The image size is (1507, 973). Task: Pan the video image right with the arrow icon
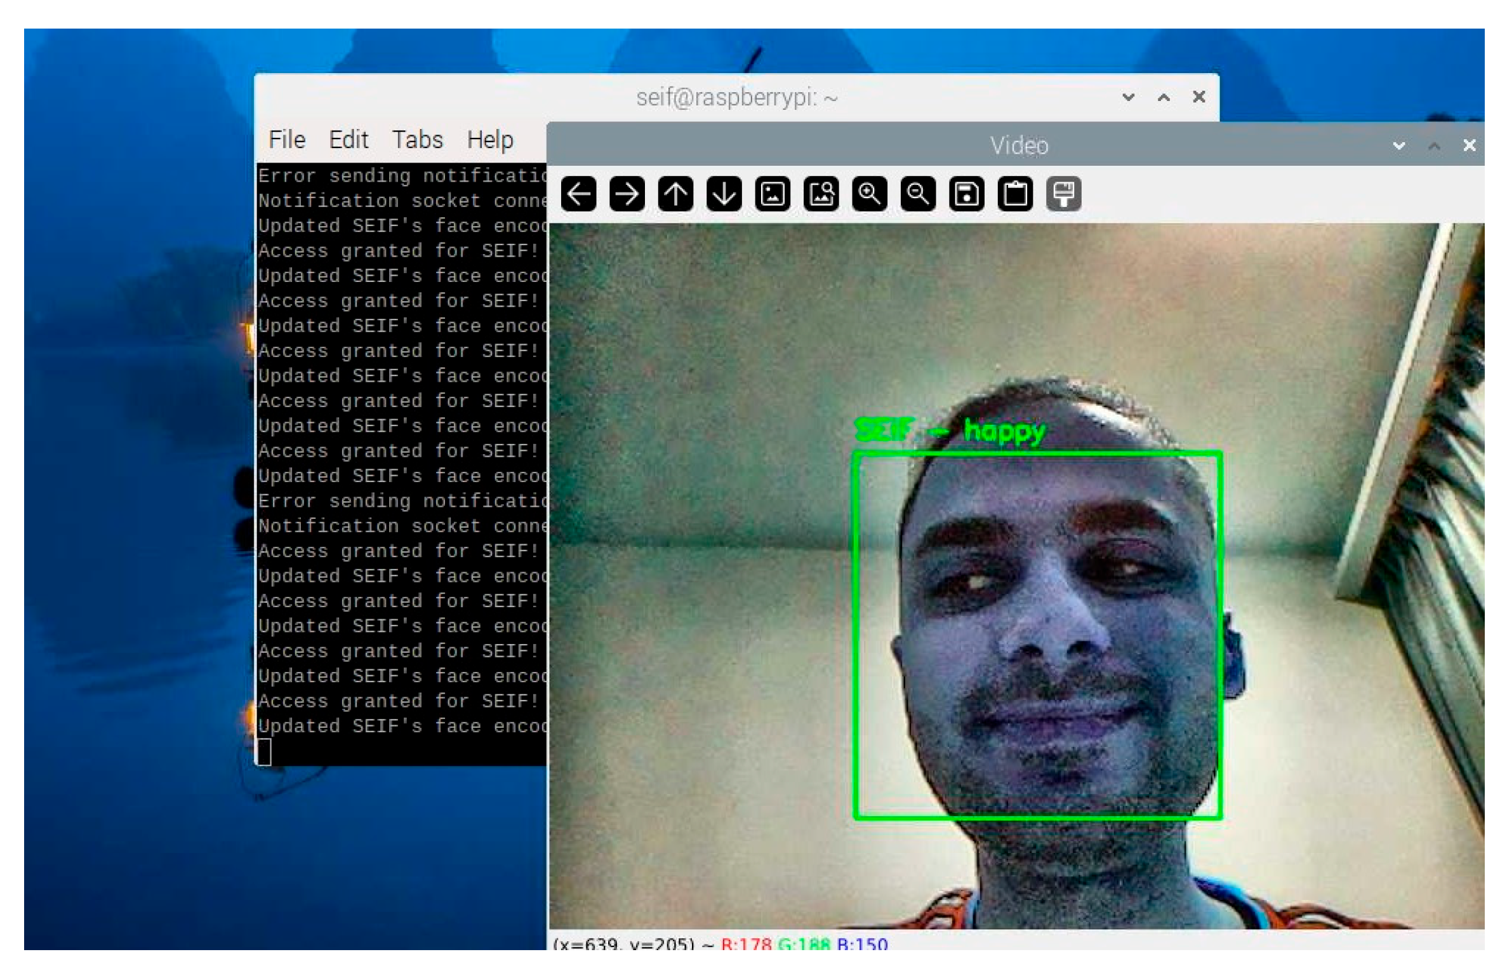click(x=627, y=194)
